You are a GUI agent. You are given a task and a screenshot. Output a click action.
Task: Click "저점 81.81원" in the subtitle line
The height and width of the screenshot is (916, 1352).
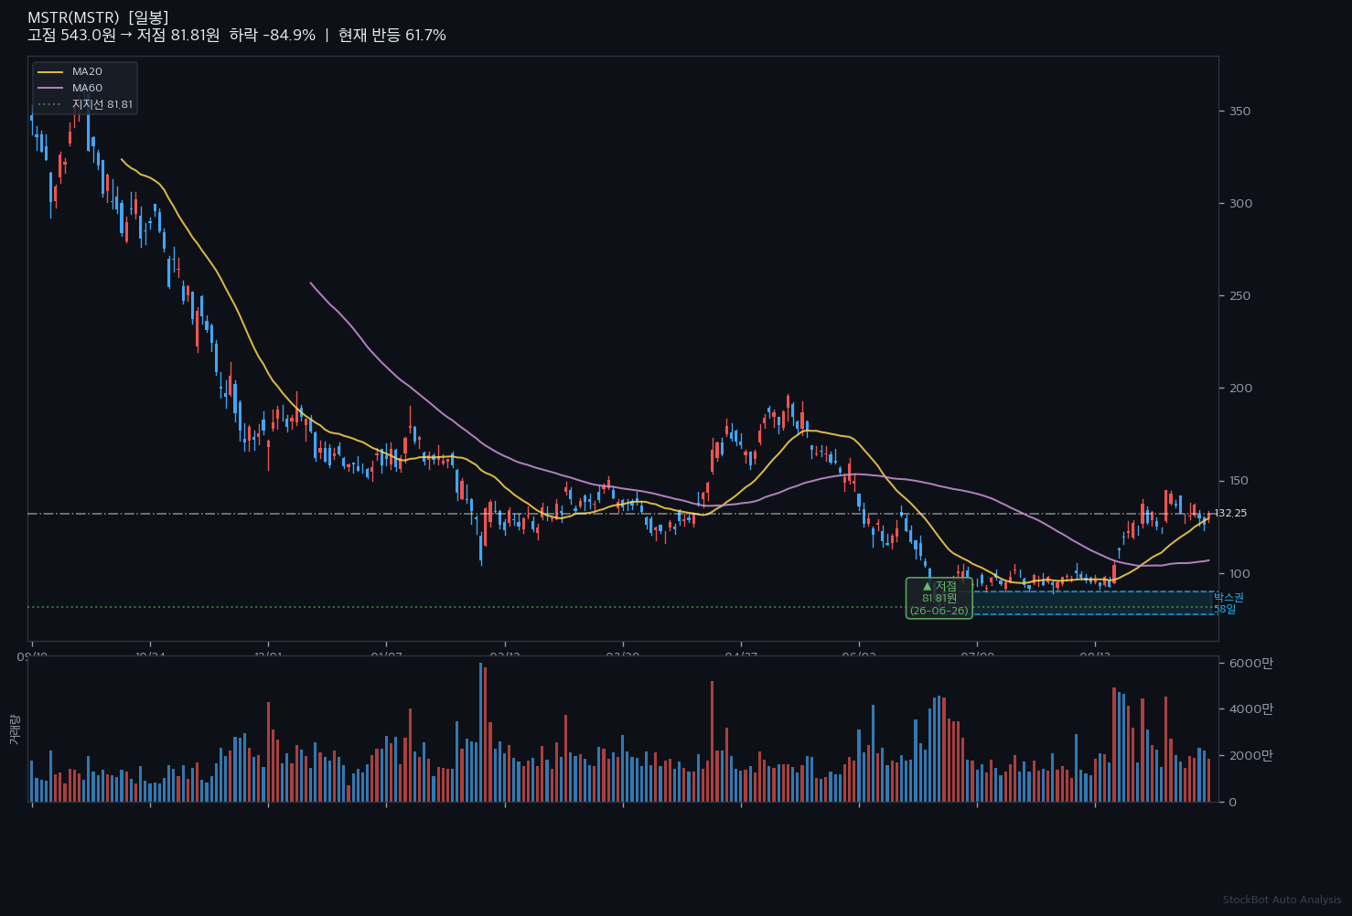(x=178, y=36)
